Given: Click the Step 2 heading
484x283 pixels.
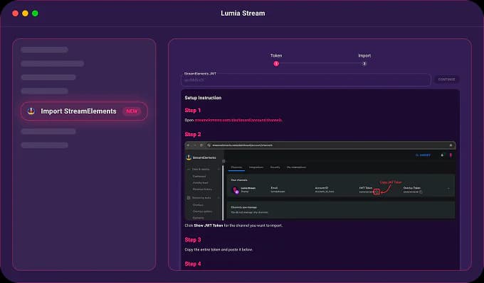Looking at the screenshot, I should [x=193, y=135].
